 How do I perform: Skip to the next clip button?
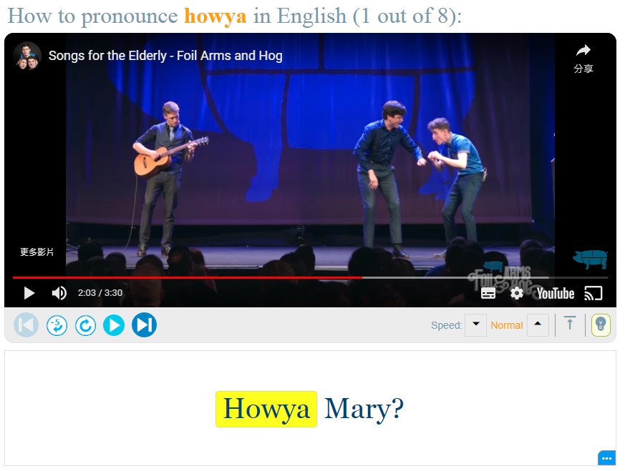pos(145,325)
